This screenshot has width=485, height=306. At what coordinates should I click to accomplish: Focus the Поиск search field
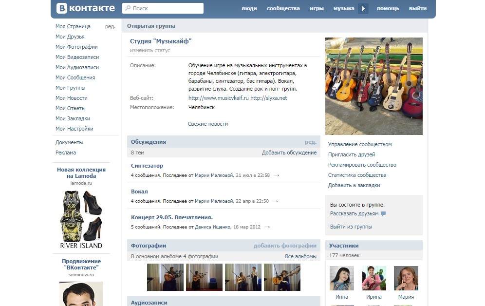coord(163,8)
